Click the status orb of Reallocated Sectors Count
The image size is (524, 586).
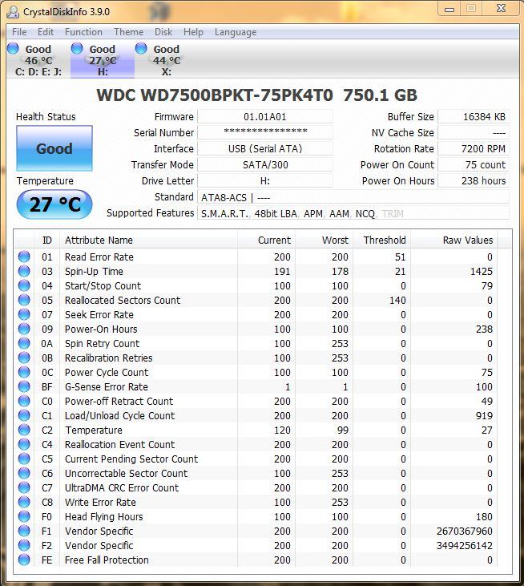24,300
